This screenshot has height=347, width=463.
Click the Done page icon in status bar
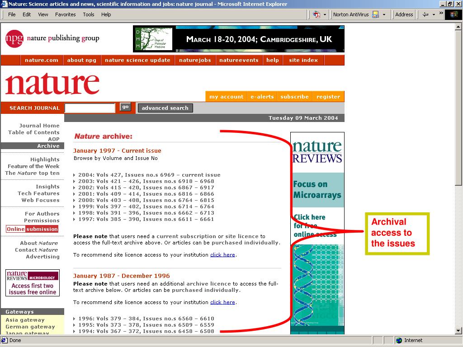[4, 340]
